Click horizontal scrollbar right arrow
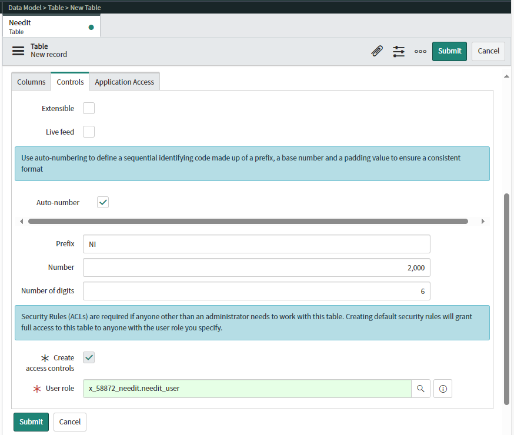This screenshot has height=435, width=514. pyautogui.click(x=483, y=222)
